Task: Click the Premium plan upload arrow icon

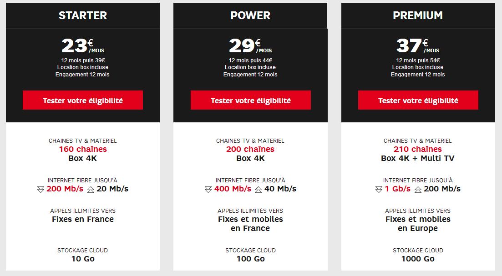Action: 418,190
